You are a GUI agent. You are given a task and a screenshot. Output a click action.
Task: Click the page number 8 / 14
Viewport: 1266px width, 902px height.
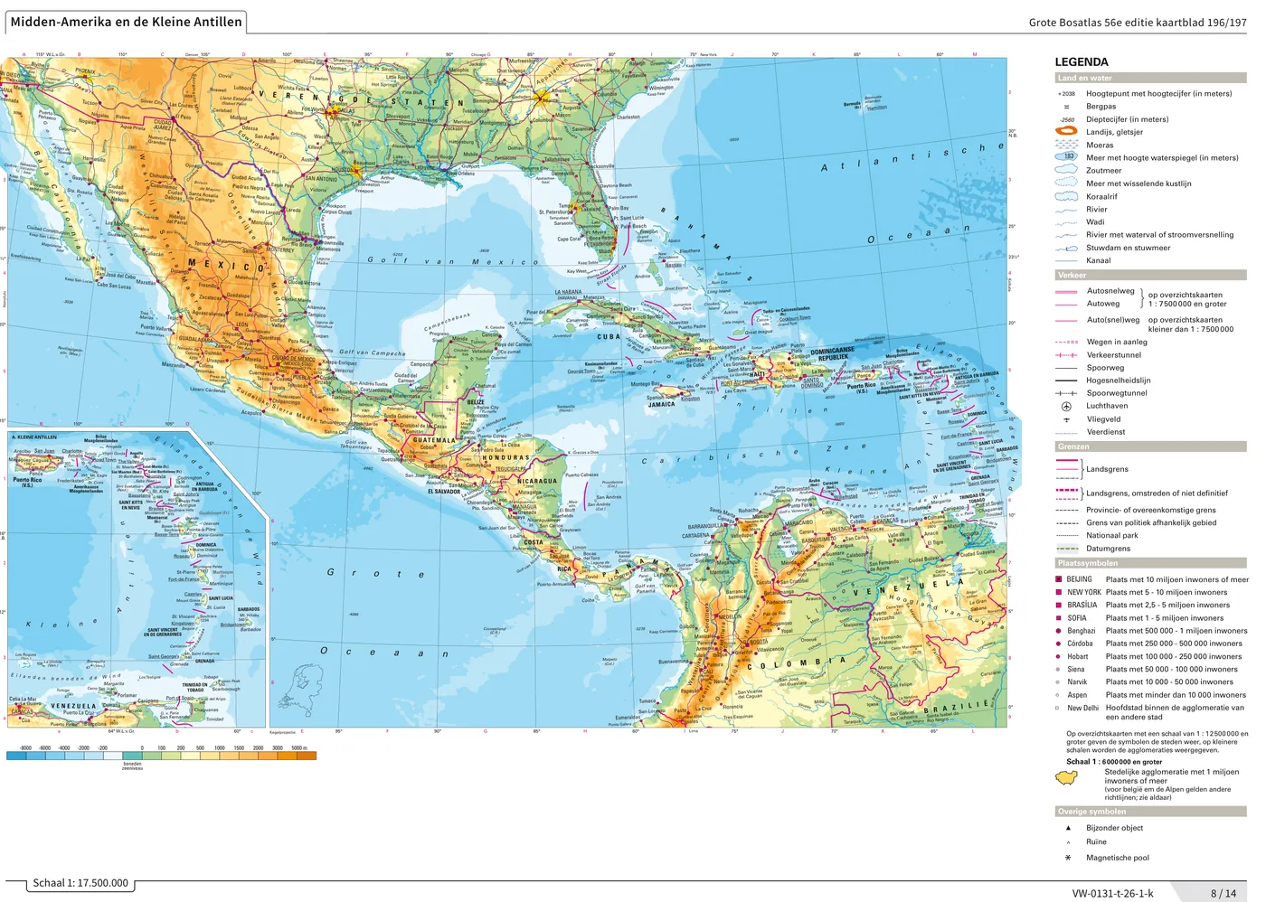[x=1223, y=894]
